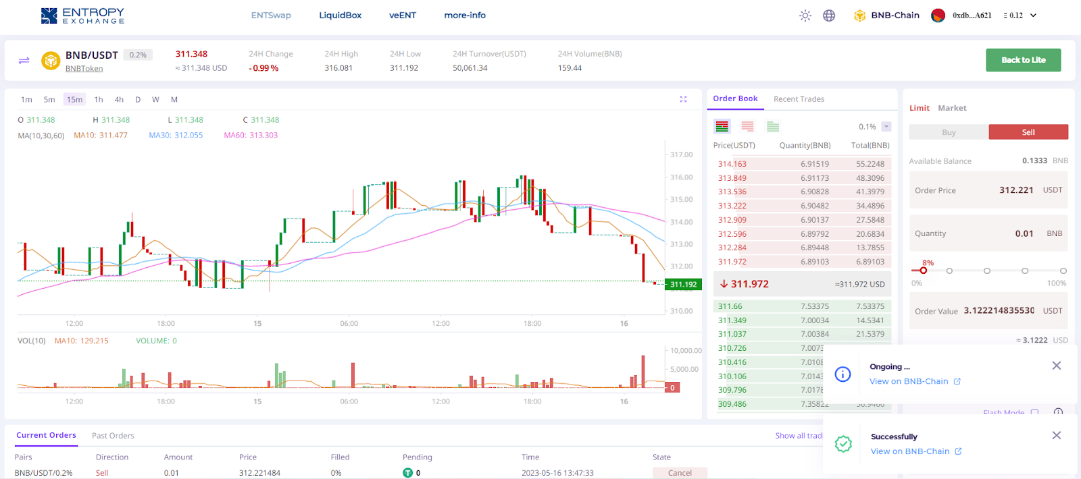
Task: Click the BNB-Chain network cube icon
Action: [860, 16]
